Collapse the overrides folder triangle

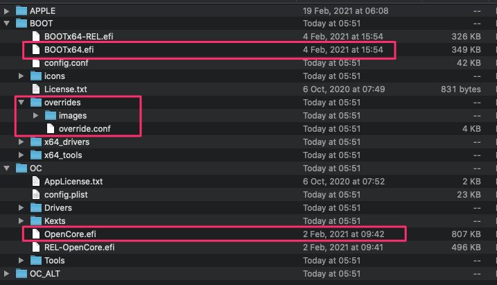pos(21,103)
